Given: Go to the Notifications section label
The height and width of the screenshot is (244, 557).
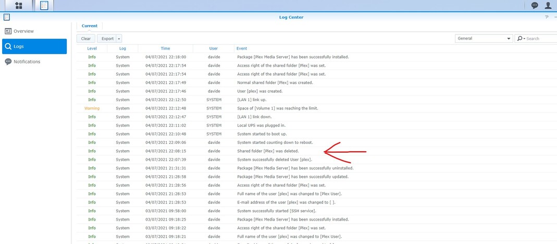Looking at the screenshot, I should click(27, 62).
